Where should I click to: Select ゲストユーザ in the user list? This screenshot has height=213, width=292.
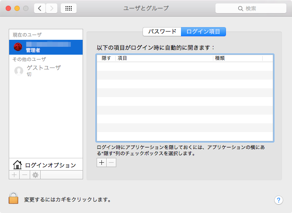coord(46,70)
